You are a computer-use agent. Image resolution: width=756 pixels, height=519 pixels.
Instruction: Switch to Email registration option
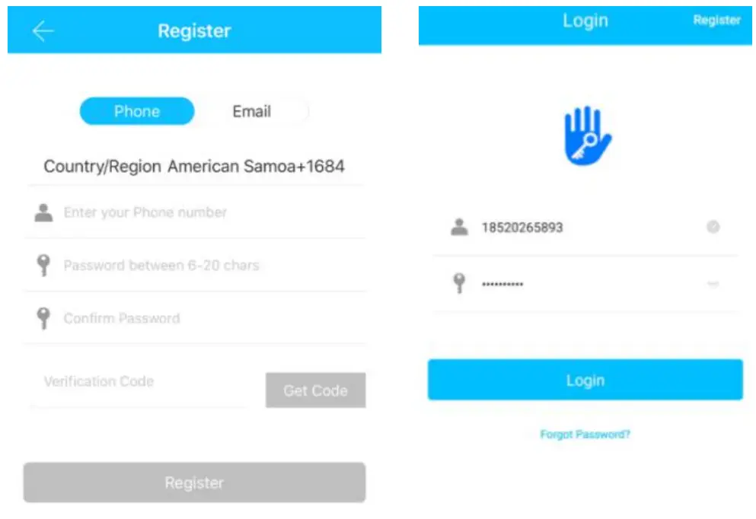point(252,111)
